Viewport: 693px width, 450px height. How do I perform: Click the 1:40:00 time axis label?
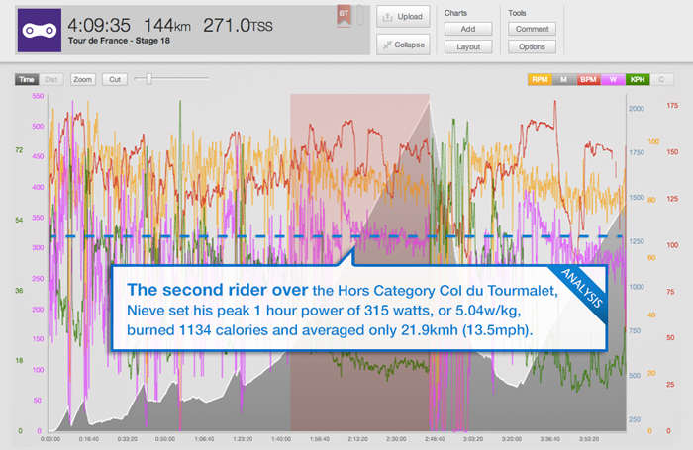click(281, 439)
